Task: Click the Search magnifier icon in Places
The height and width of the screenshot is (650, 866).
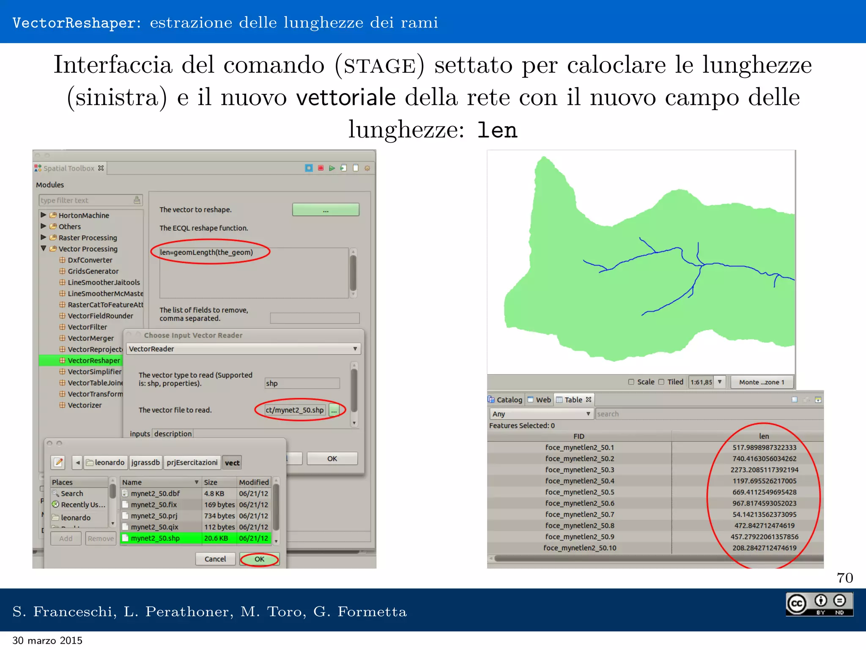Action: point(55,493)
